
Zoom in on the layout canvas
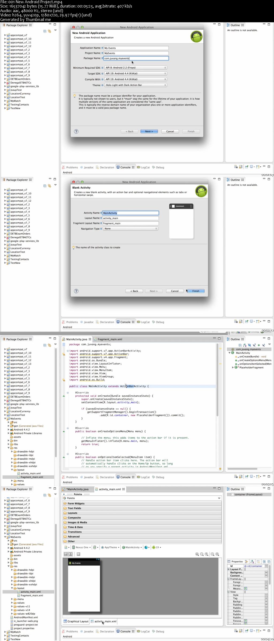pyautogui.click(x=217, y=554)
